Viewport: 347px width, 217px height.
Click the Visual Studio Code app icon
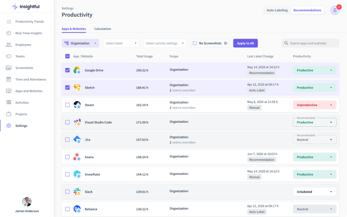pyautogui.click(x=77, y=122)
